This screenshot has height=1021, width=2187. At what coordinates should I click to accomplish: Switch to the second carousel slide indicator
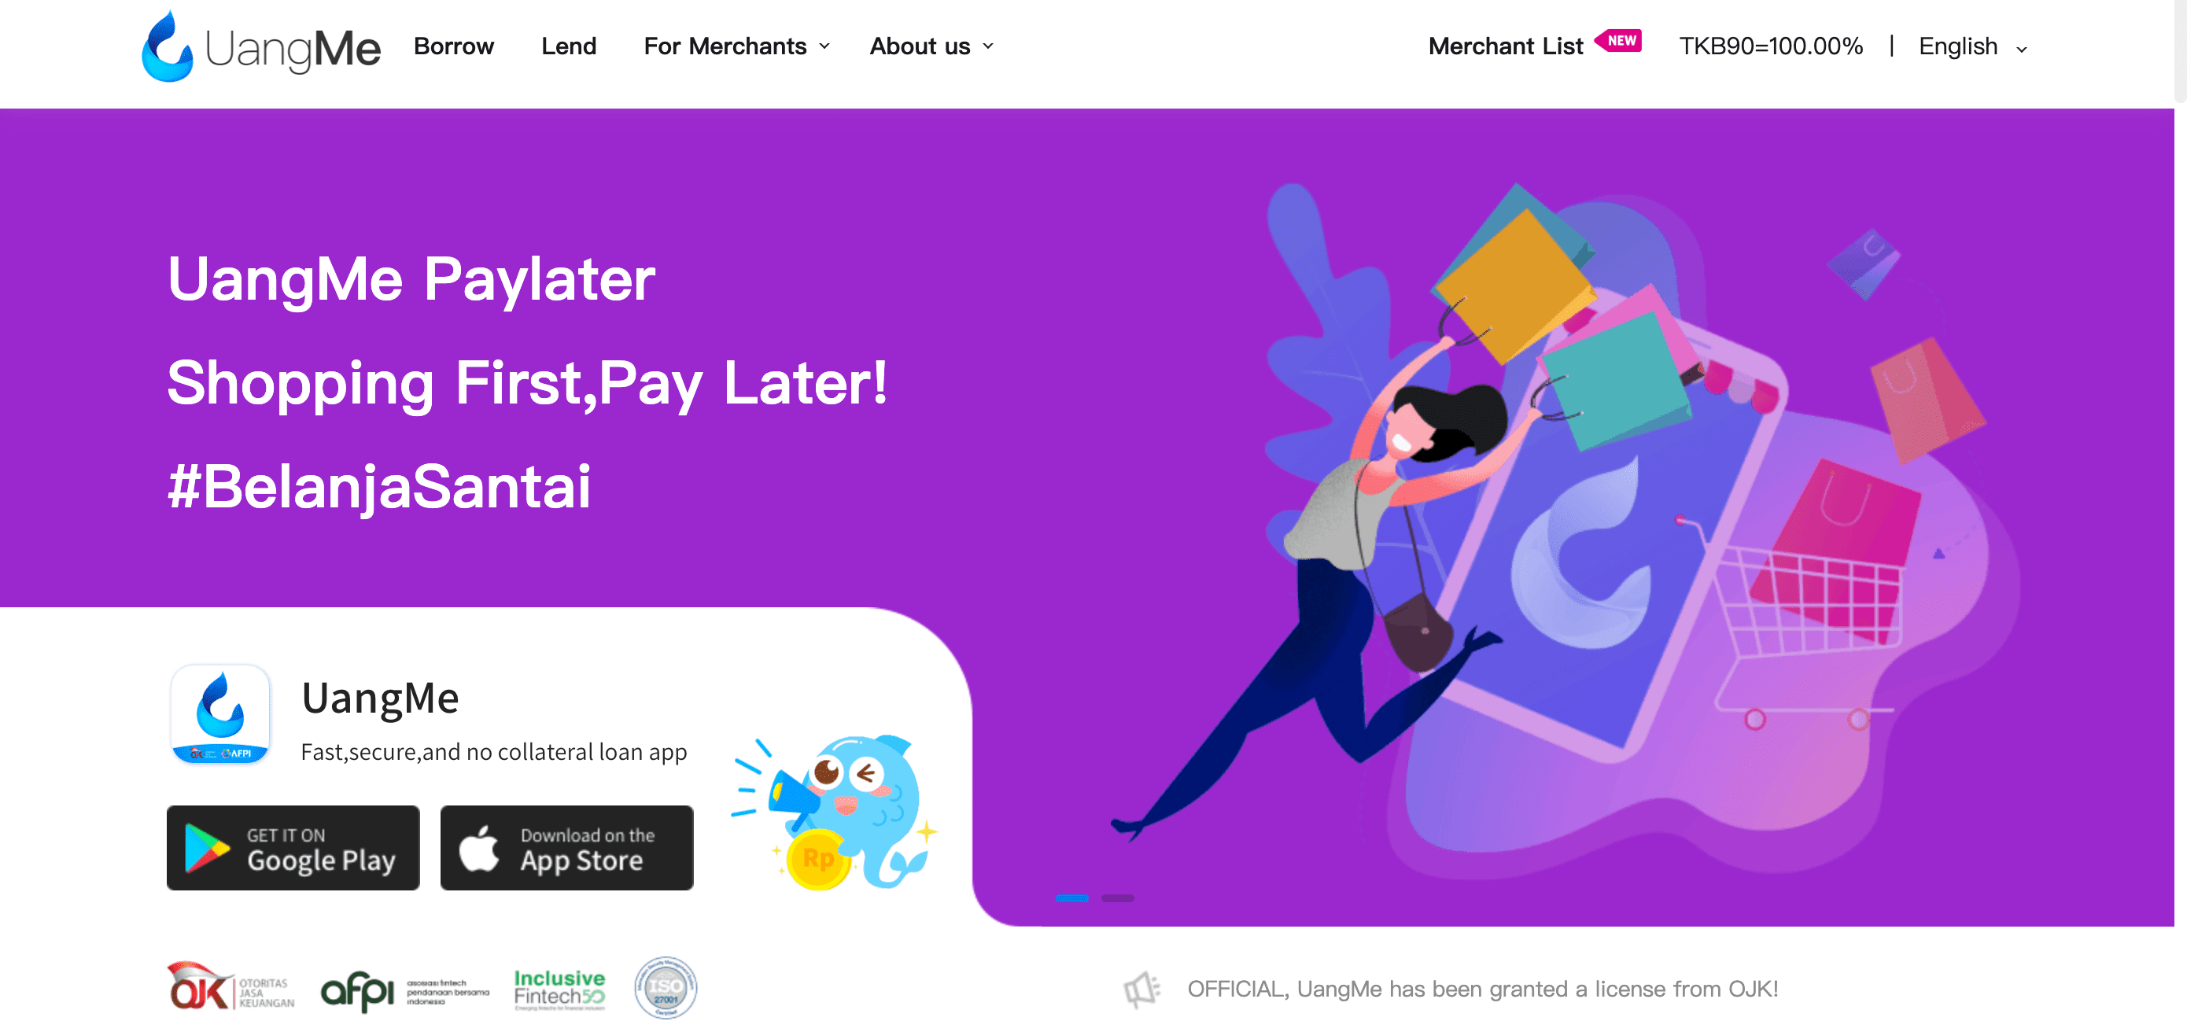(x=1117, y=898)
